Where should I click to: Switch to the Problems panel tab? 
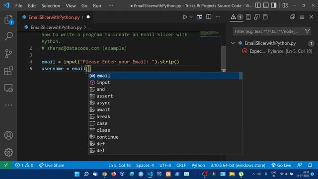(x=237, y=17)
